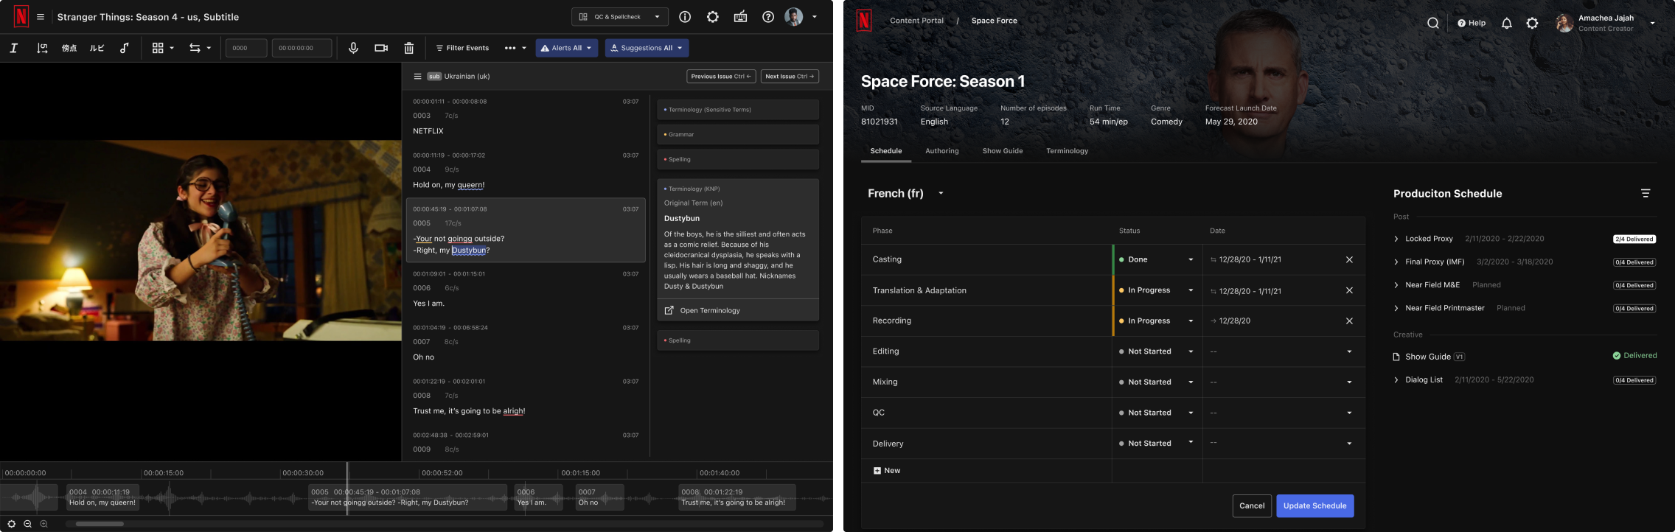Click the video camera icon

click(x=381, y=48)
